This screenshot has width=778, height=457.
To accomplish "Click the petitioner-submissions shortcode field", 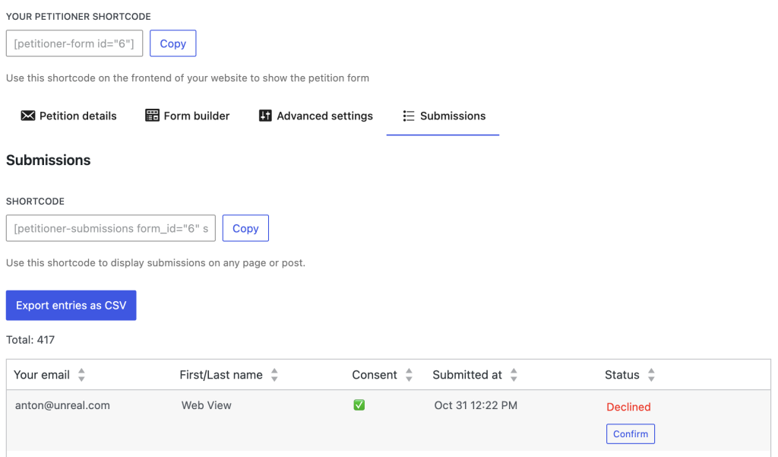I will point(111,228).
